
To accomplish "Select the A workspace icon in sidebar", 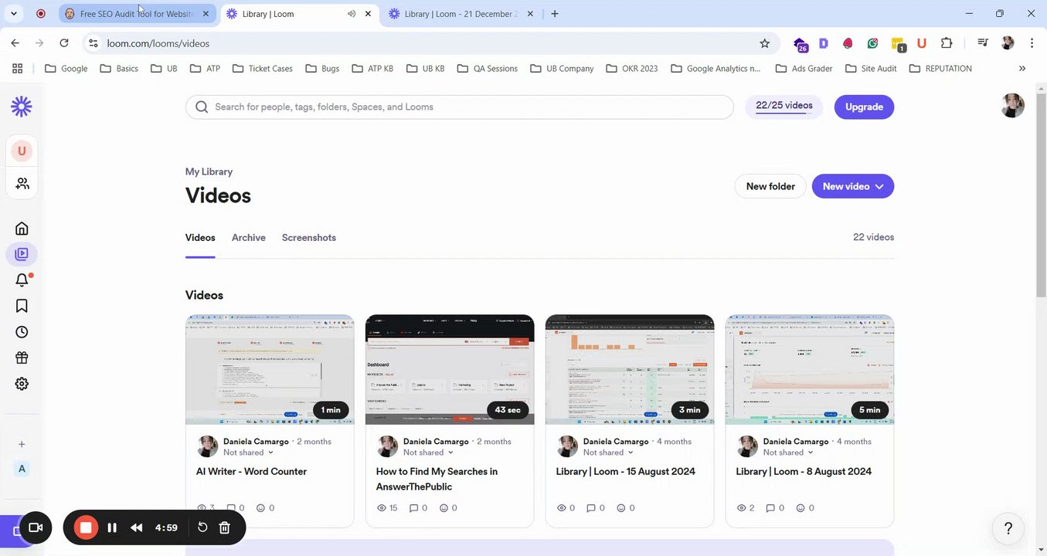I will click(x=22, y=469).
